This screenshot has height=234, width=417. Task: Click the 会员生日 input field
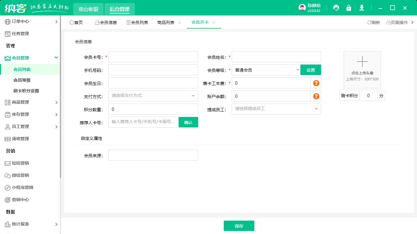pos(153,83)
